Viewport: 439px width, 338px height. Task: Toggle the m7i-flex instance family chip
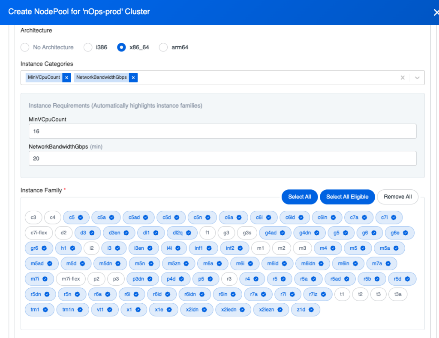point(71,279)
